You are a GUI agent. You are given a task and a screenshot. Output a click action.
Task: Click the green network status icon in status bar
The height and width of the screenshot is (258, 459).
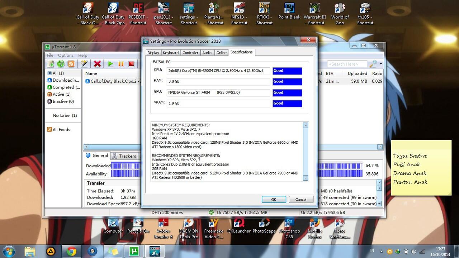tap(212, 212)
